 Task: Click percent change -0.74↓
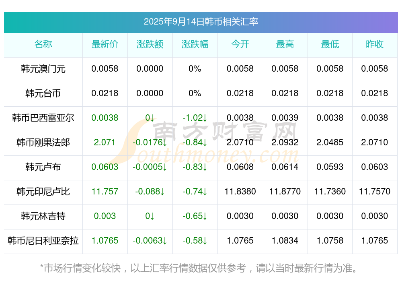point(195,192)
